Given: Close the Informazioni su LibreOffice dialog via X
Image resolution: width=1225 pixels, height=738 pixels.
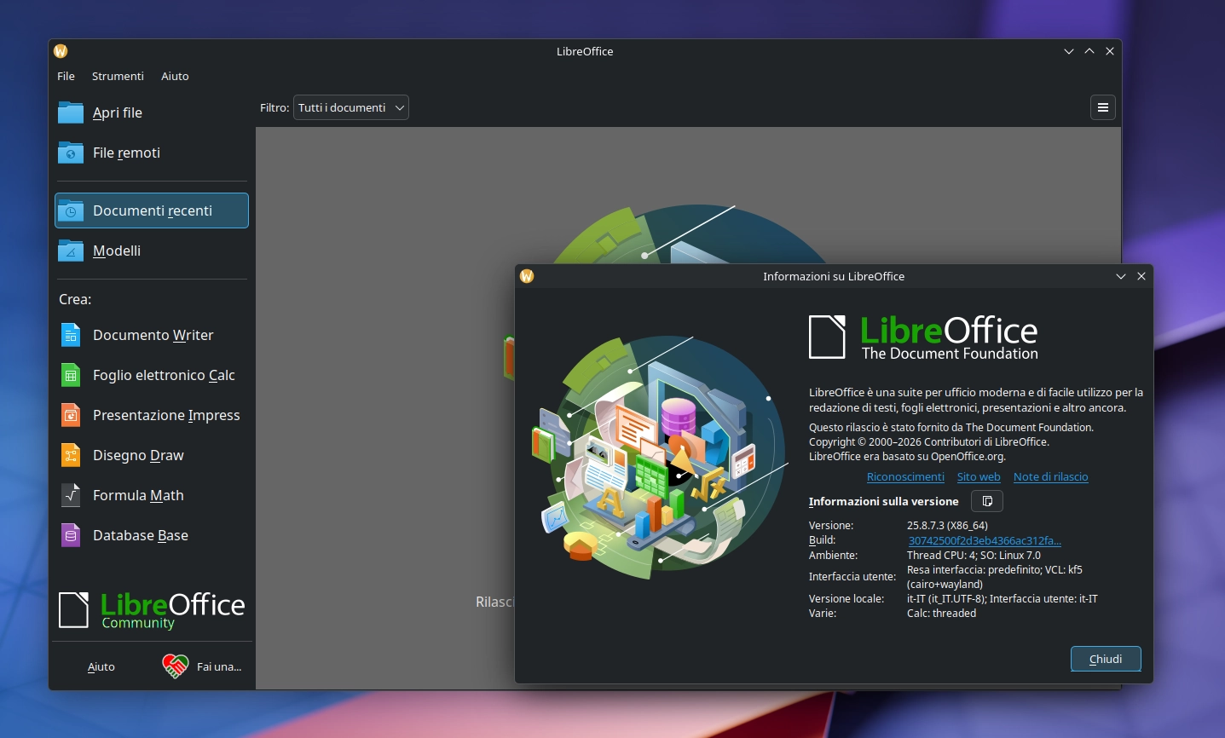Looking at the screenshot, I should 1141,276.
